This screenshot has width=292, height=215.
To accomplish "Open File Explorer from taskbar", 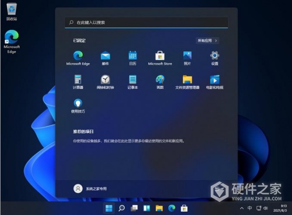I will click(159, 208).
